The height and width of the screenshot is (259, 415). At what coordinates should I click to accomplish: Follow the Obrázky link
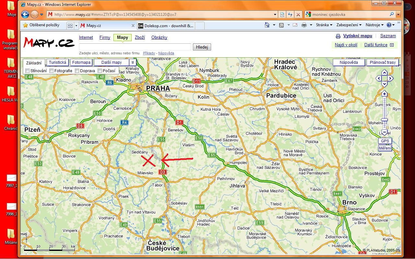[159, 37]
